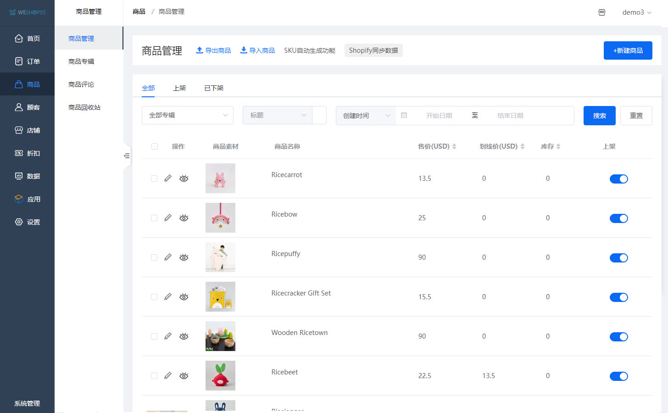Click the edit pencil icon for Ricecarrot
This screenshot has width=668, height=413.
coord(168,178)
